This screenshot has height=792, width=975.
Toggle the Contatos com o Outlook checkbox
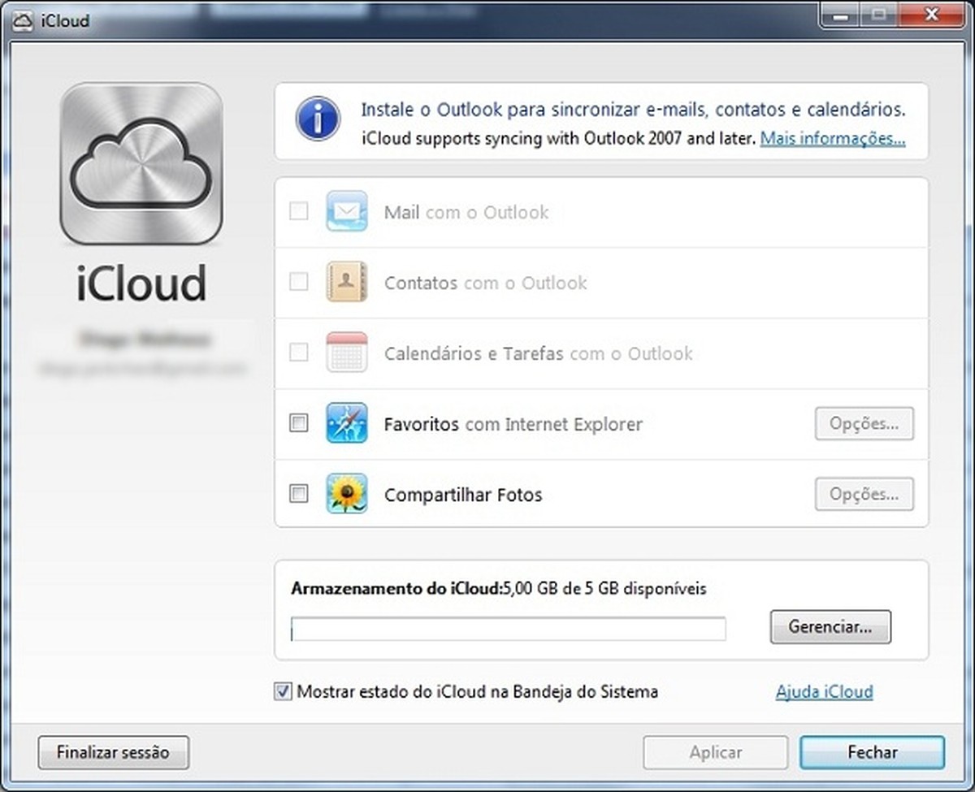tap(299, 282)
